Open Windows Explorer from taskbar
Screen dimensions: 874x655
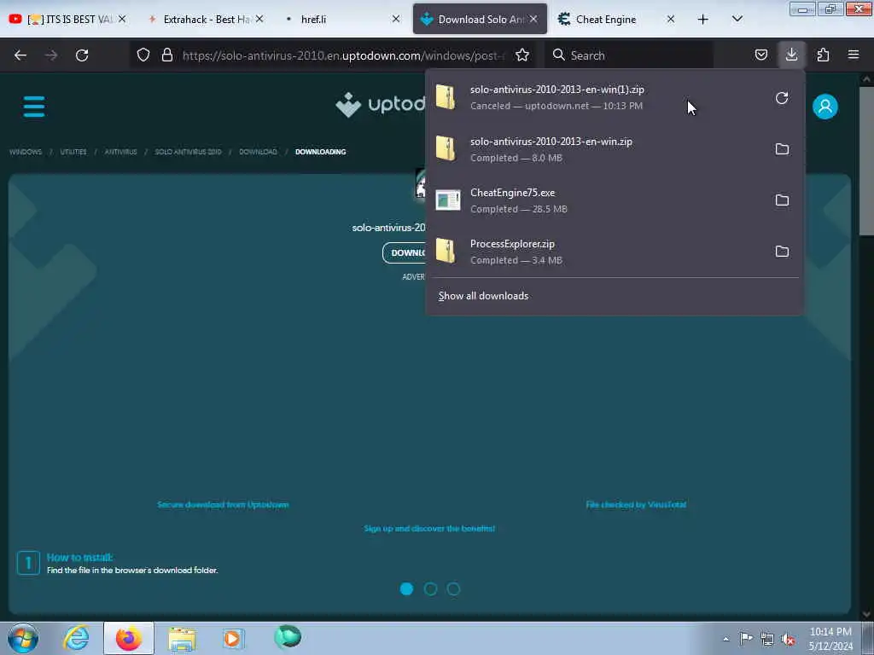tap(182, 638)
